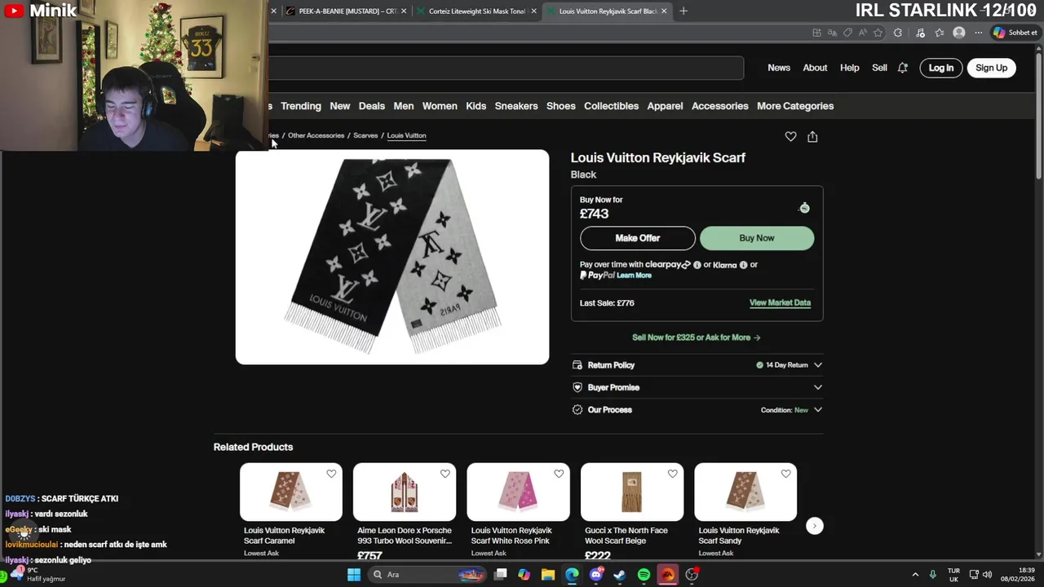
Task: Show hidden system tray icons chevron
Action: pos(915,575)
